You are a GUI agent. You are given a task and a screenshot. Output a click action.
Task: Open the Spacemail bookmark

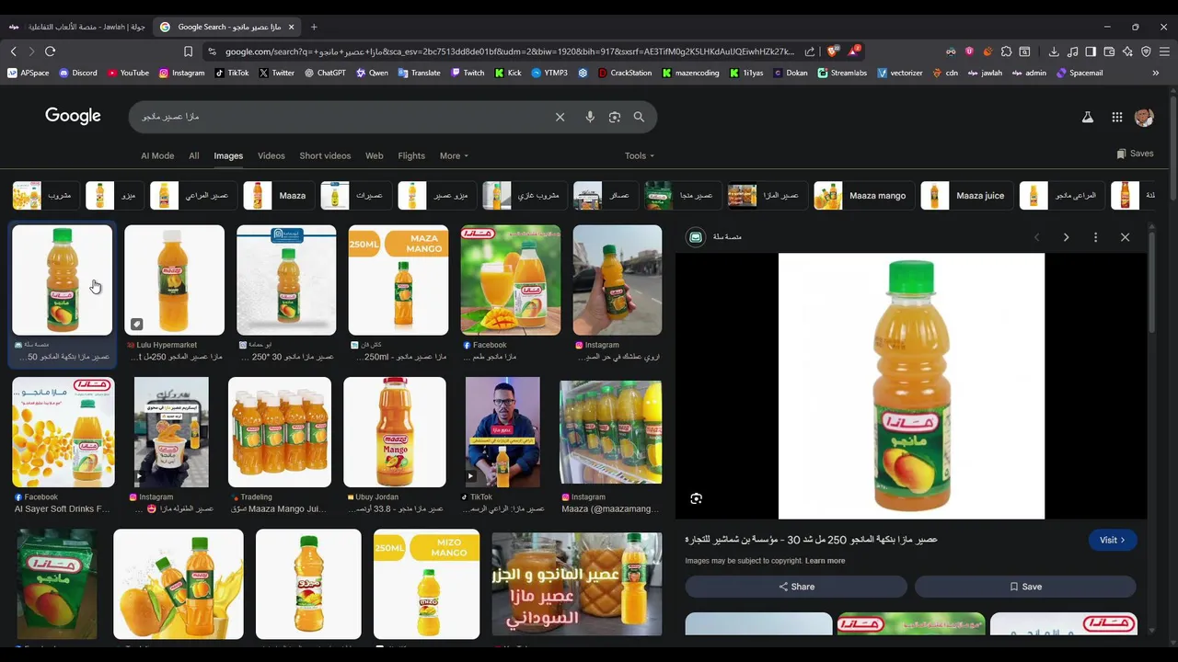pos(1080,73)
